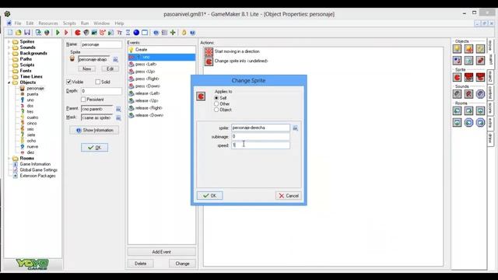The image size is (498, 280).
Task: Click Create path toolbar icon
Action: pyautogui.click(x=103, y=33)
